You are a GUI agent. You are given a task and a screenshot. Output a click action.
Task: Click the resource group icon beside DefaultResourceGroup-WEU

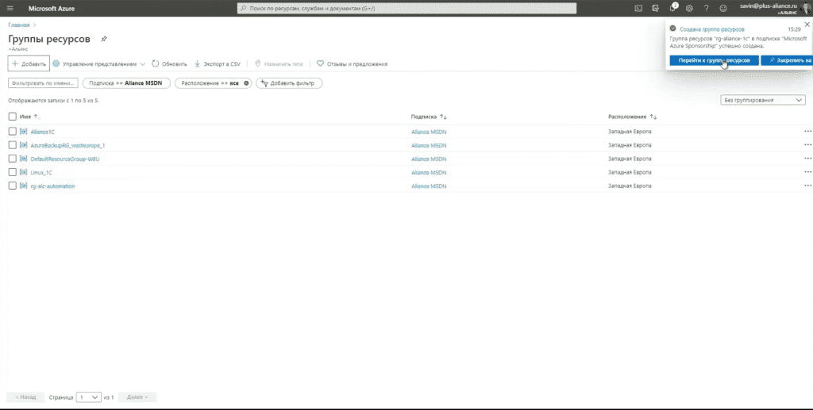23,159
